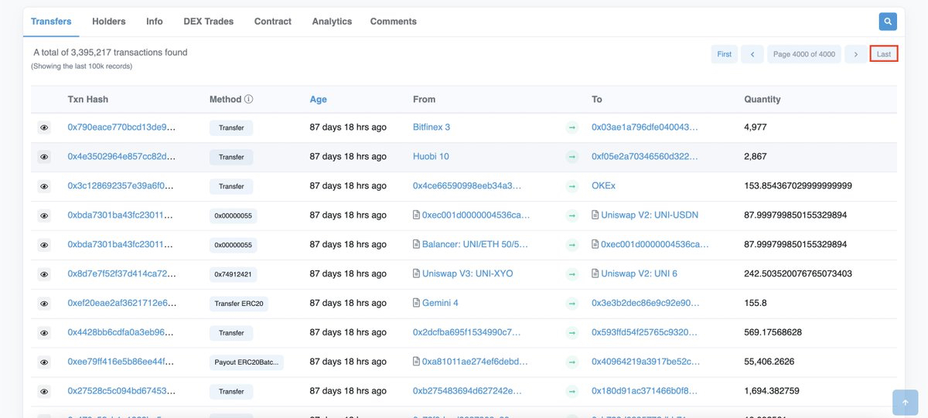
Task: View details eye icon for Bitfinex 3 row
Action: pos(44,127)
